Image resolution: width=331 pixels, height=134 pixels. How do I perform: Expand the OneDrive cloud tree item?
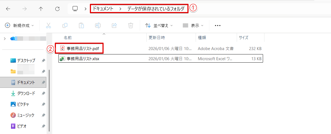click(x=5, y=39)
